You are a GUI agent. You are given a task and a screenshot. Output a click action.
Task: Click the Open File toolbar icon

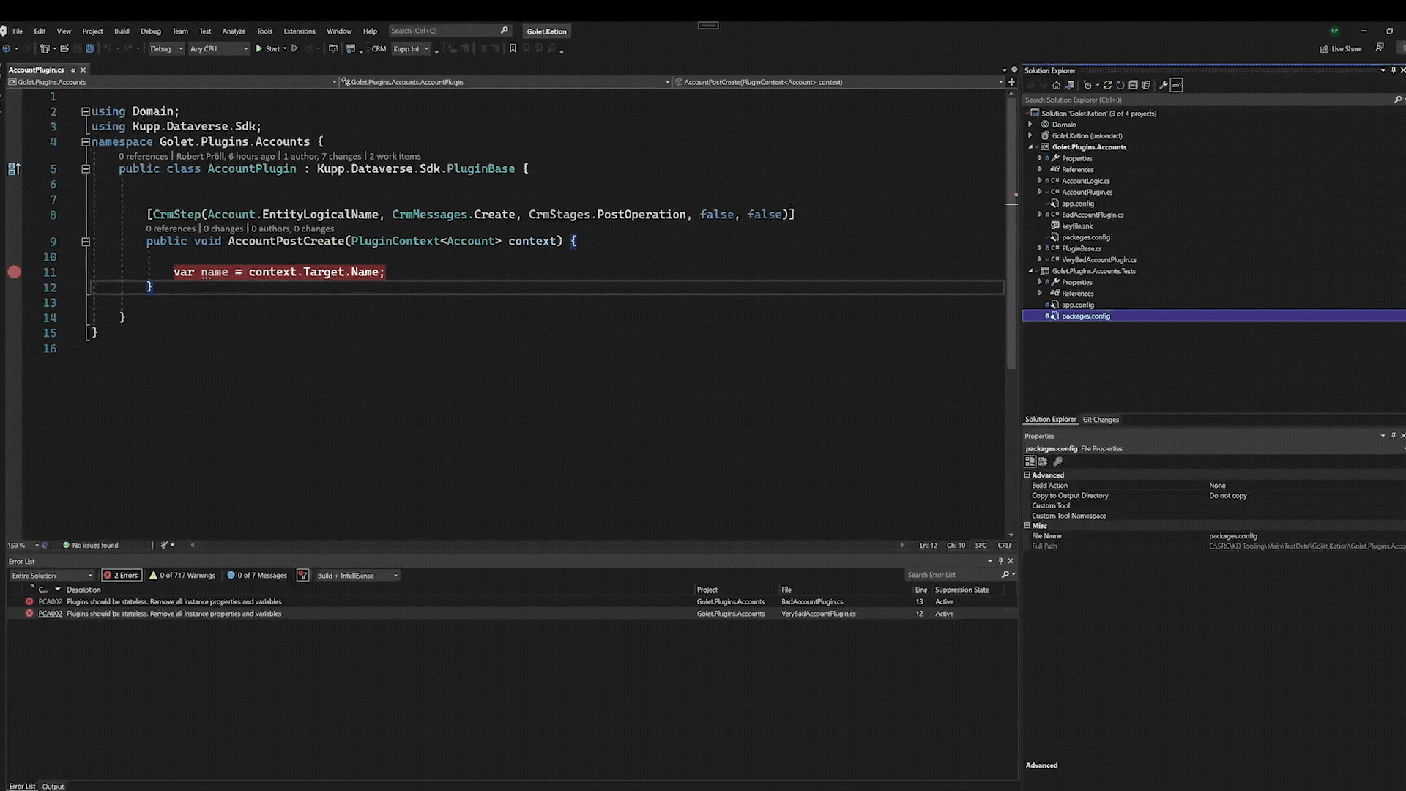point(64,48)
